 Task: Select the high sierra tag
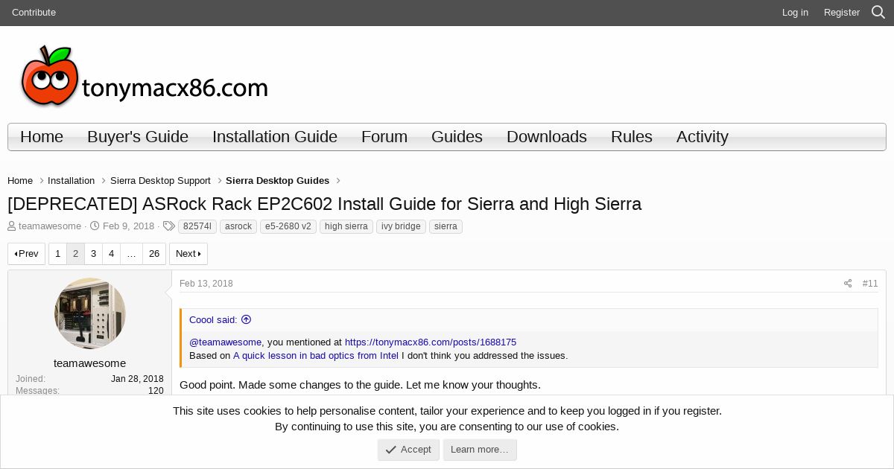pyautogui.click(x=346, y=226)
